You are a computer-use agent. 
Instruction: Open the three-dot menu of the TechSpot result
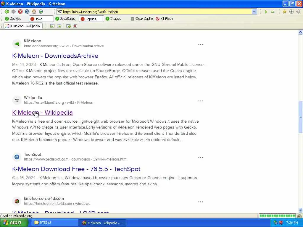coord(201,158)
